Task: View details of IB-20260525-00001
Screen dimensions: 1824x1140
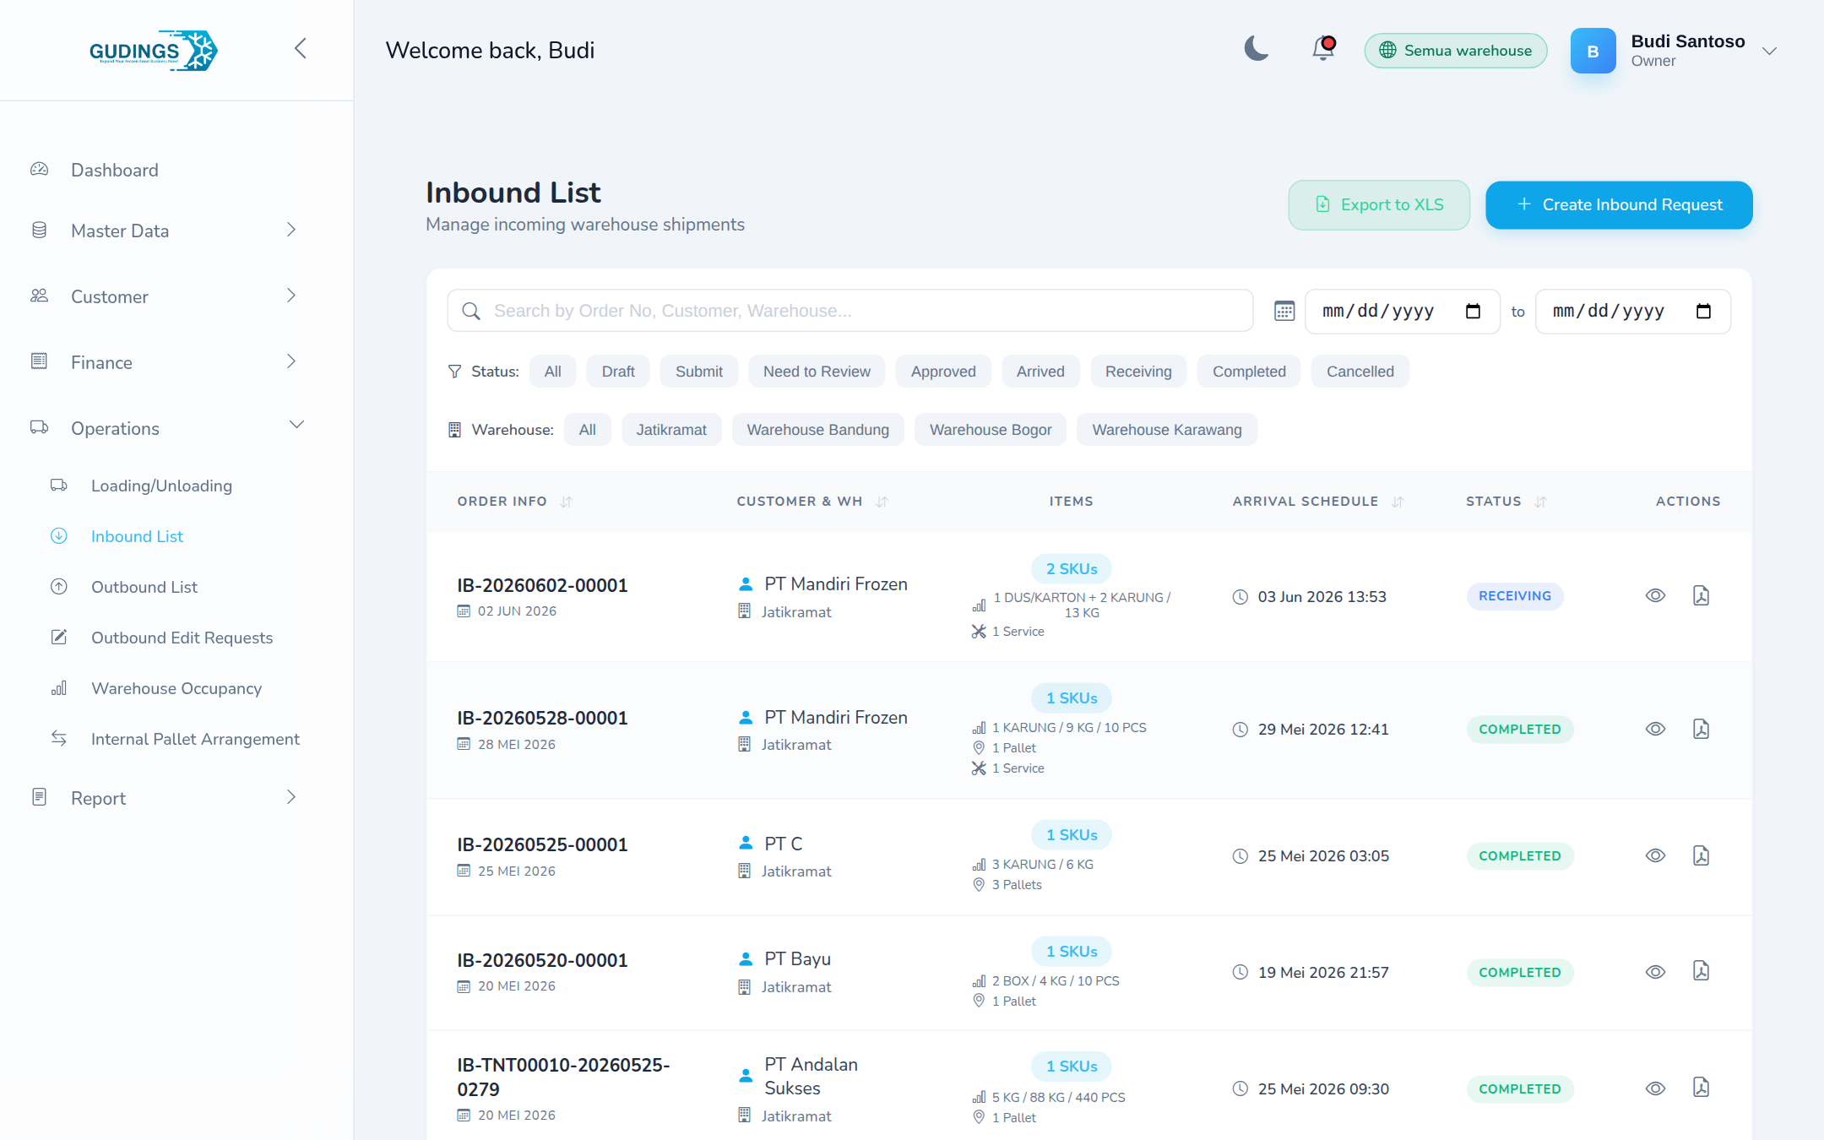Action: point(1655,855)
